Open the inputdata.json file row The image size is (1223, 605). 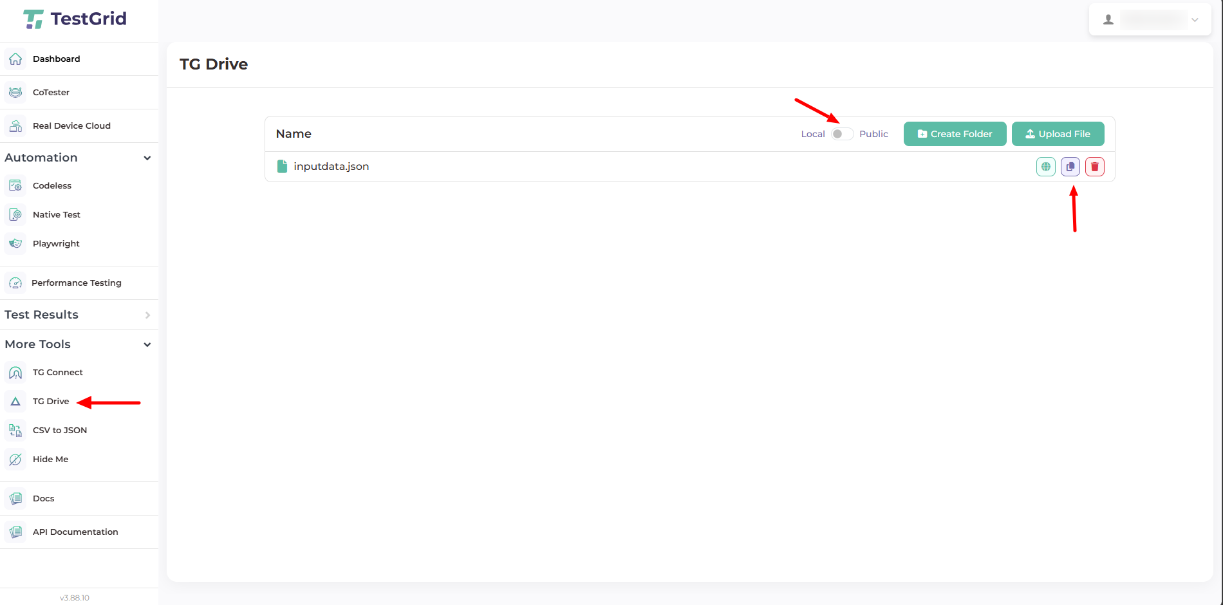pos(331,167)
